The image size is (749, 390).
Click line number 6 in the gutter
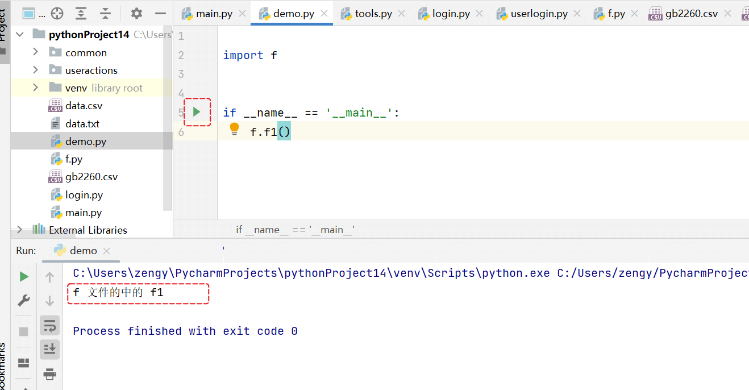[181, 132]
